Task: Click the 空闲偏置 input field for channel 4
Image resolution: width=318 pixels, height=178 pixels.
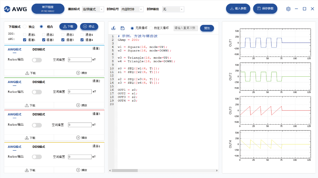Action: 80,157
